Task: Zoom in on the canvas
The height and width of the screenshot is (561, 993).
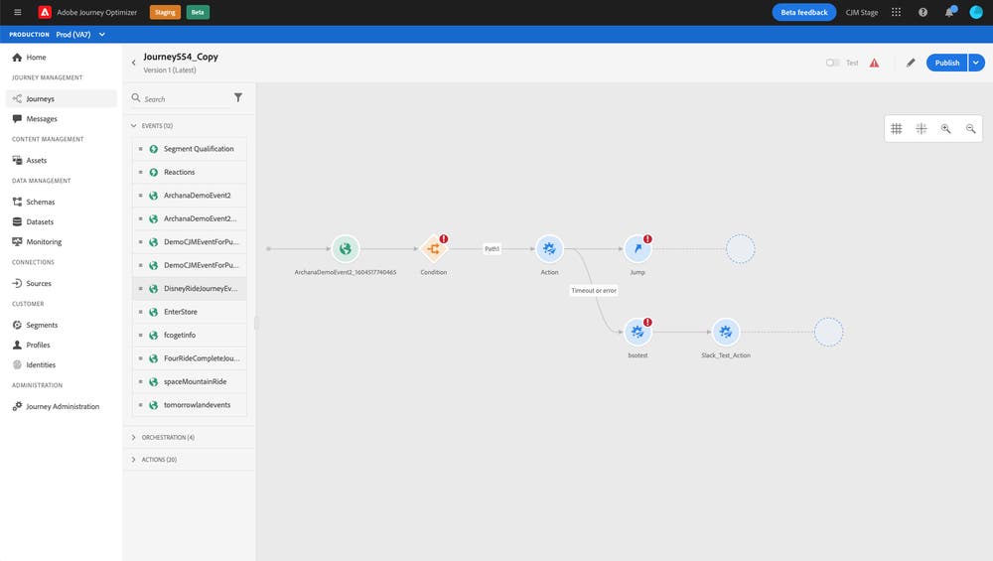Action: coord(946,128)
